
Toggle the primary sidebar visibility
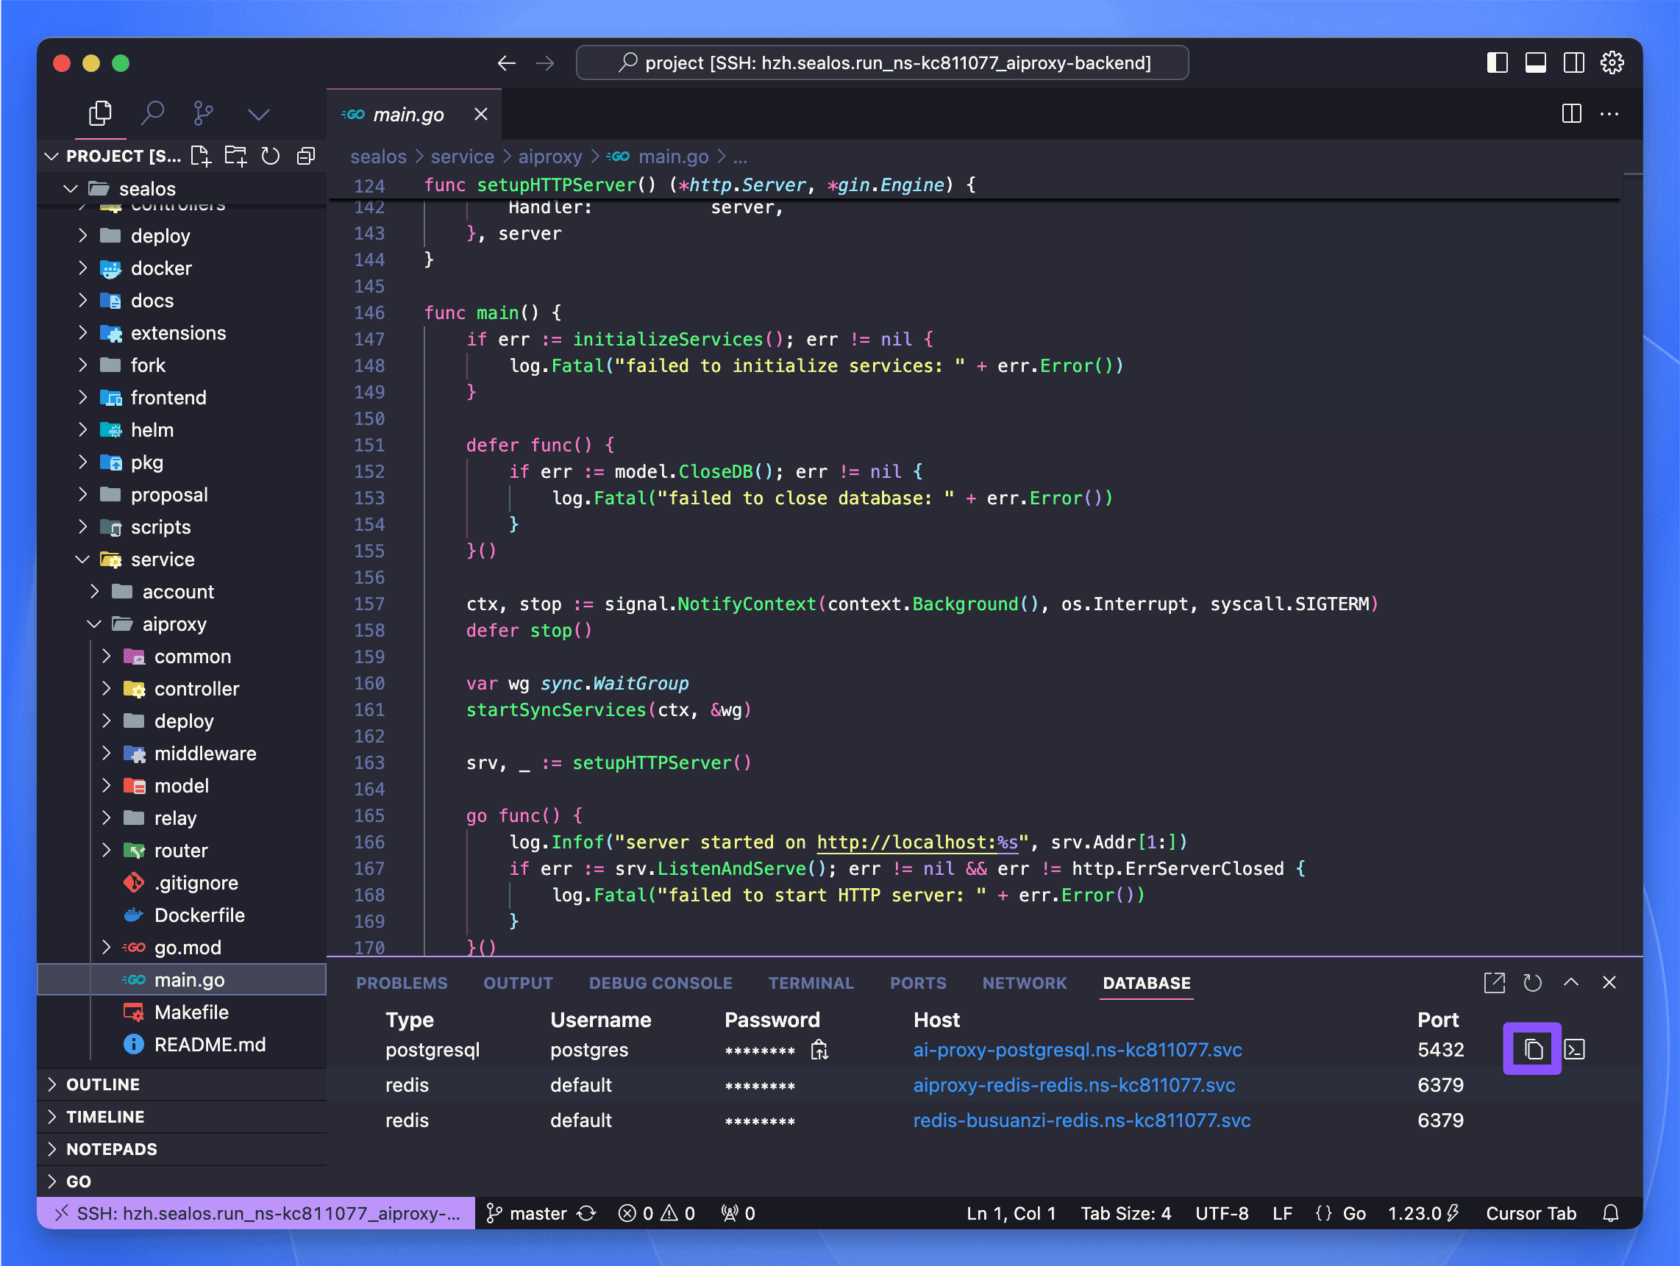coord(1497,63)
